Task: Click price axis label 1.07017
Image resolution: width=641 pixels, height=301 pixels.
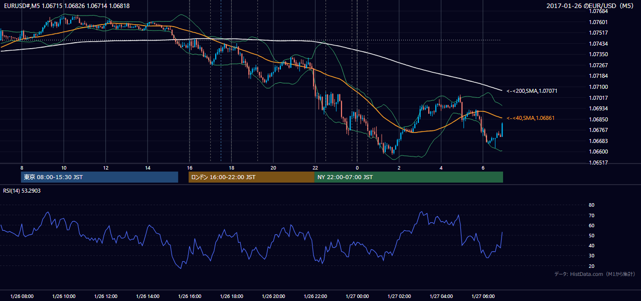Action: 598,98
